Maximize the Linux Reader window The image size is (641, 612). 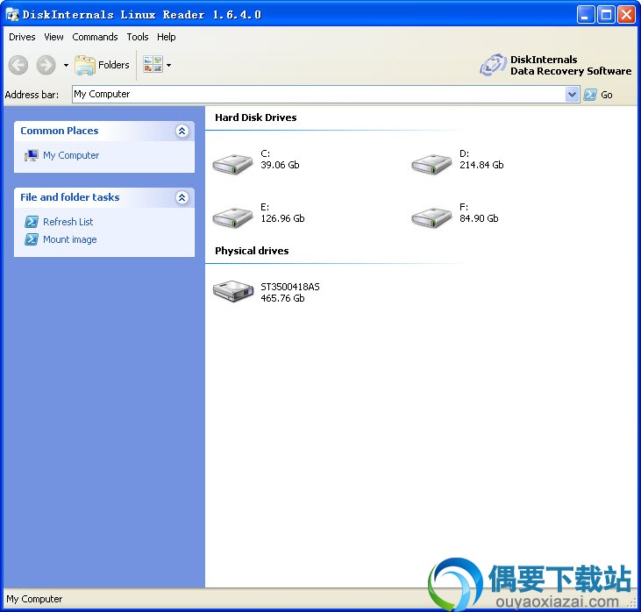pos(606,15)
